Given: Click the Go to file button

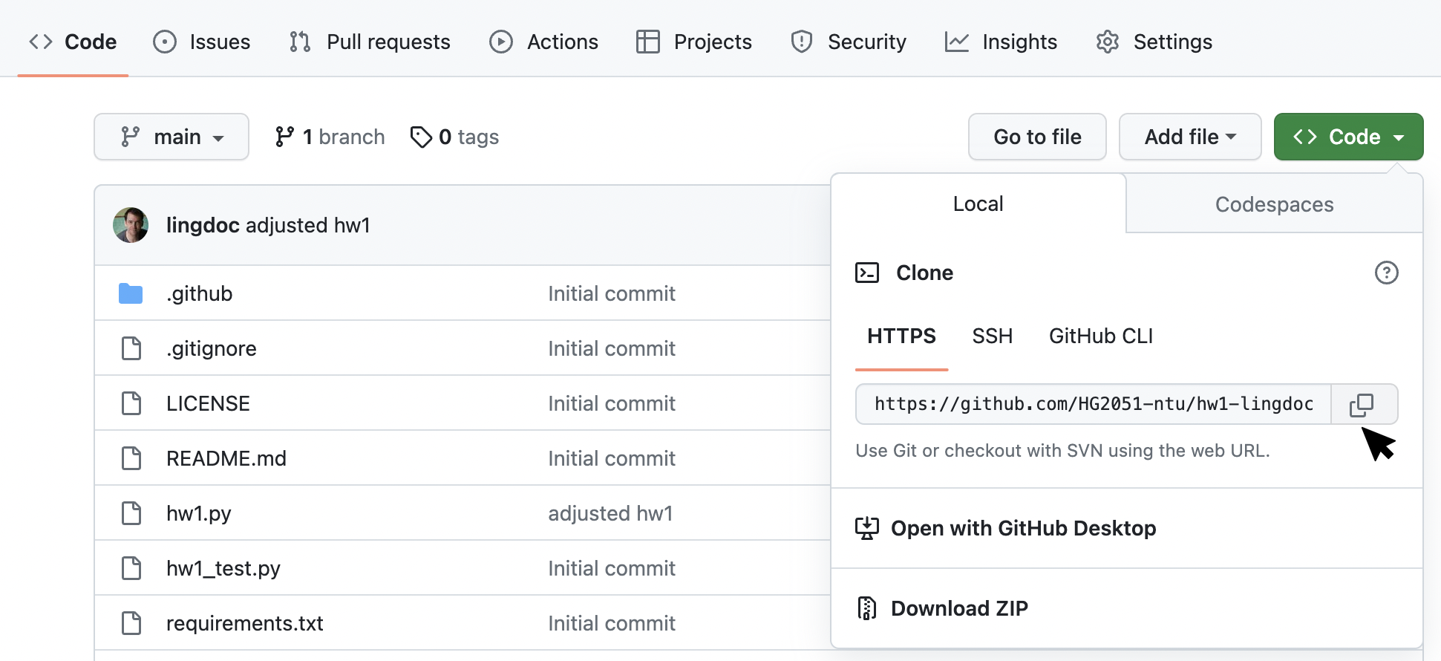Looking at the screenshot, I should pyautogui.click(x=1037, y=137).
